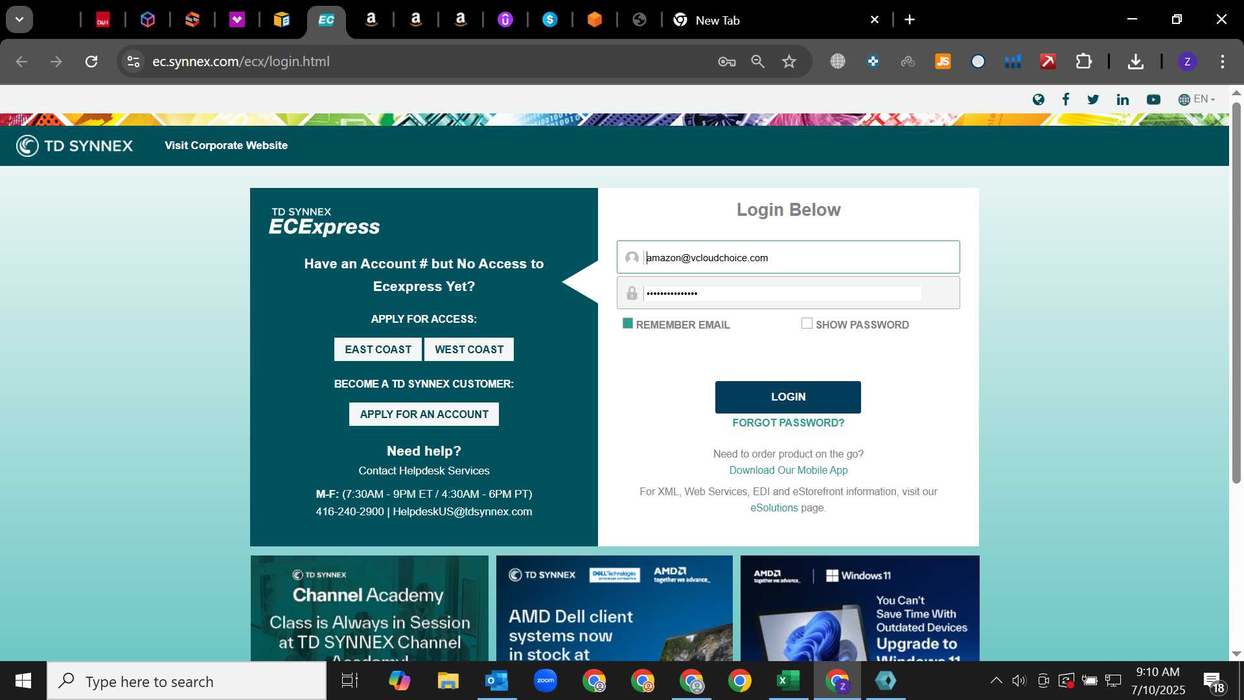Screen dimensions: 1244x700
Task: Open Outlook from the taskbar
Action: 496,681
